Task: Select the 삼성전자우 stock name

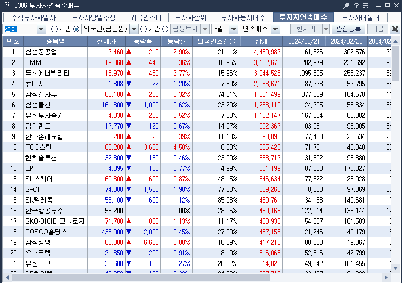Action: coord(41,94)
